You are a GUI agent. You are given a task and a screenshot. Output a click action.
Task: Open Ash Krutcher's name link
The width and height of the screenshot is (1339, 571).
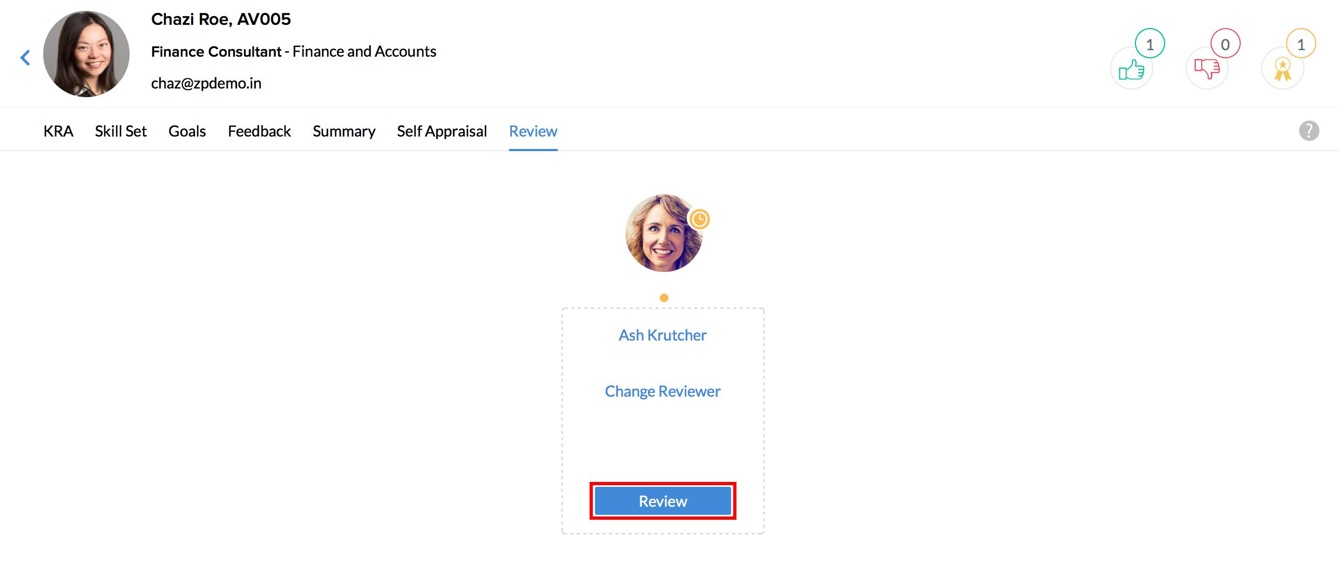(x=662, y=335)
